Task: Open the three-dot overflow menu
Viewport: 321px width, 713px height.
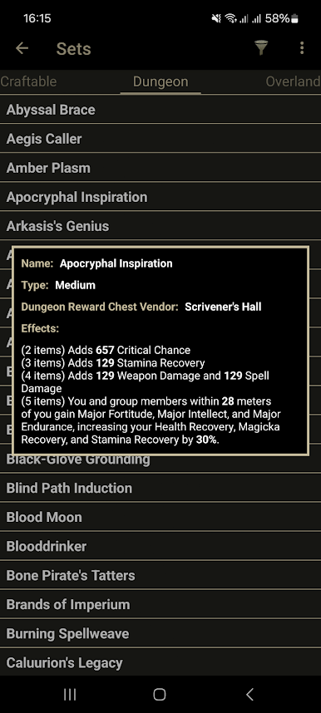Action: coord(301,48)
